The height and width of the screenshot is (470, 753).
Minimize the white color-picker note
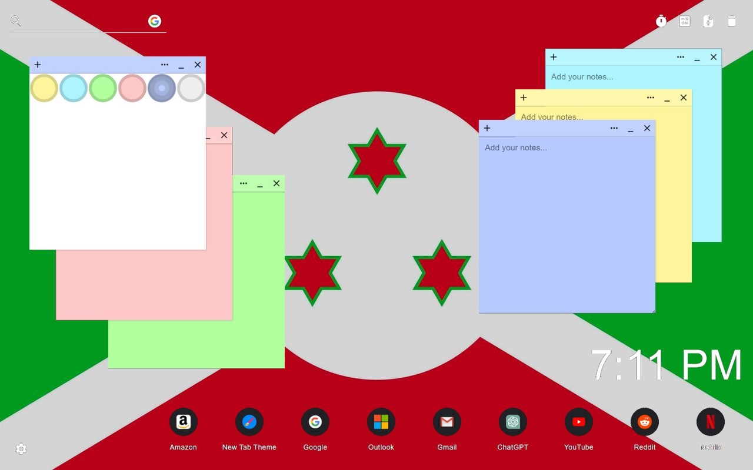(181, 65)
